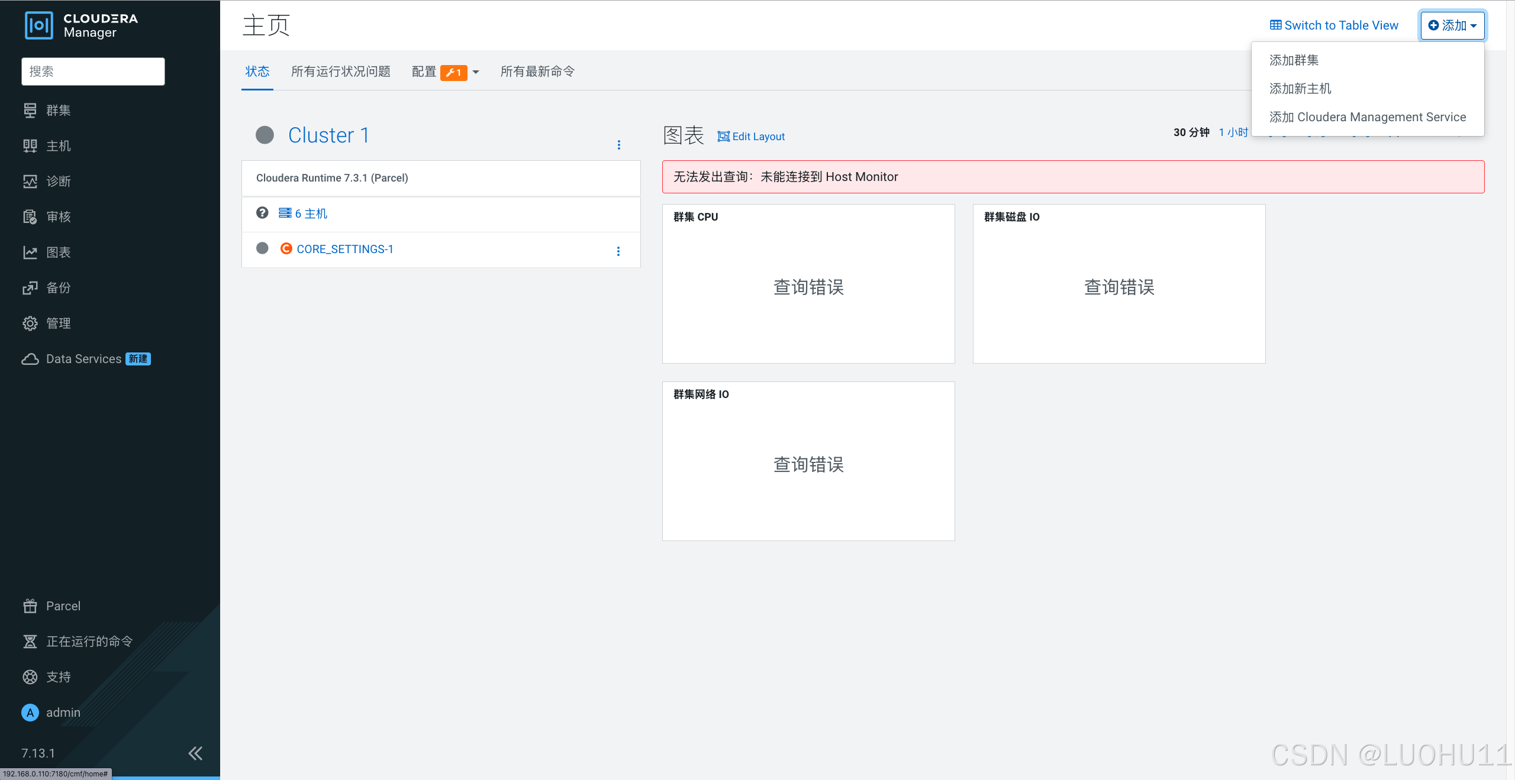
Task: Open CORE_SETTINGS-1 actions kebab menu
Action: (x=618, y=251)
